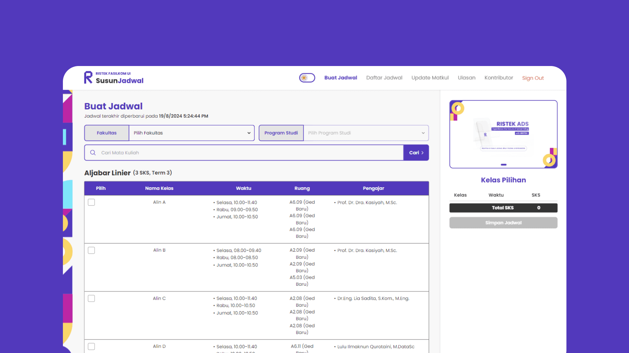Tick the Alin D class checkbox
This screenshot has height=353, width=629.
pyautogui.click(x=91, y=346)
